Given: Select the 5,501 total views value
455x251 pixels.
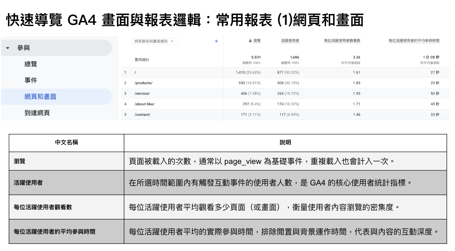Looking at the screenshot, I should 256,57.
